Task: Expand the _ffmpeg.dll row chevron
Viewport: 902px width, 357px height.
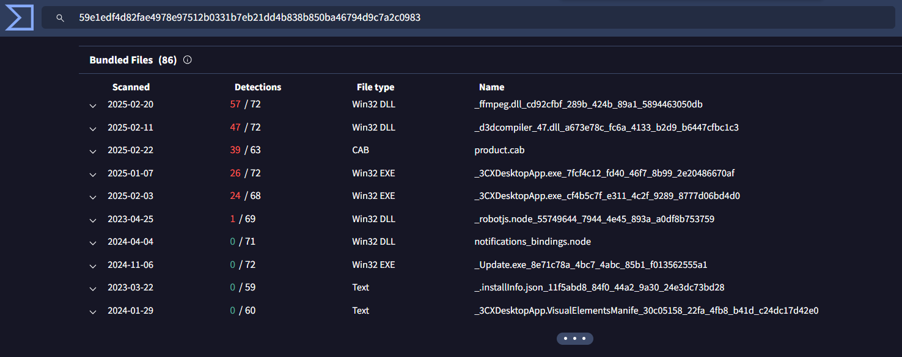Action: pyautogui.click(x=93, y=105)
